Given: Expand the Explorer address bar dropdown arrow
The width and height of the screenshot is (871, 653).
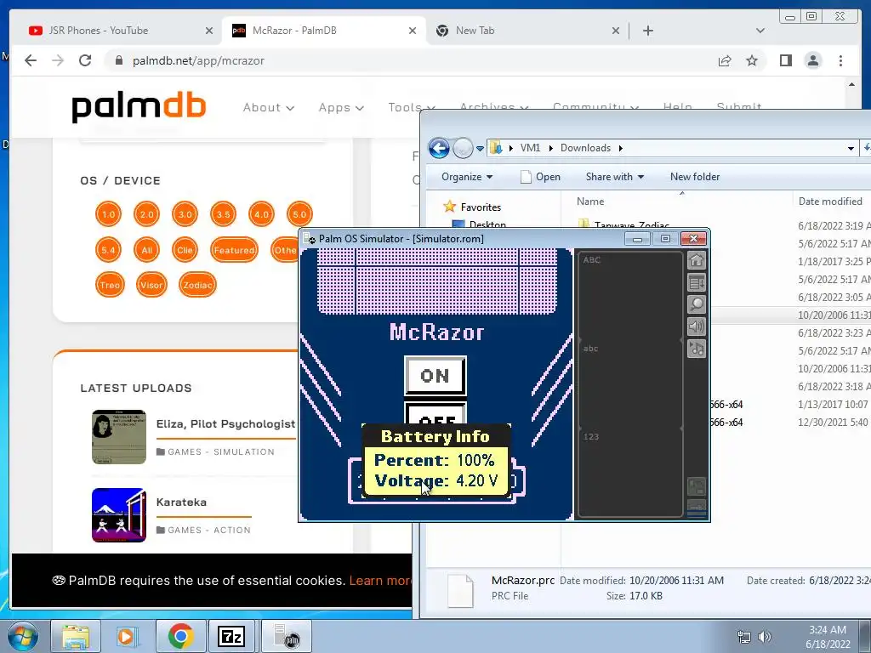Looking at the screenshot, I should point(851,148).
